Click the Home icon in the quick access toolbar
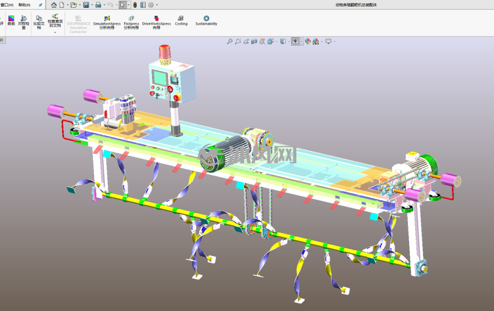The image size is (494, 311). pyautogui.click(x=54, y=5)
